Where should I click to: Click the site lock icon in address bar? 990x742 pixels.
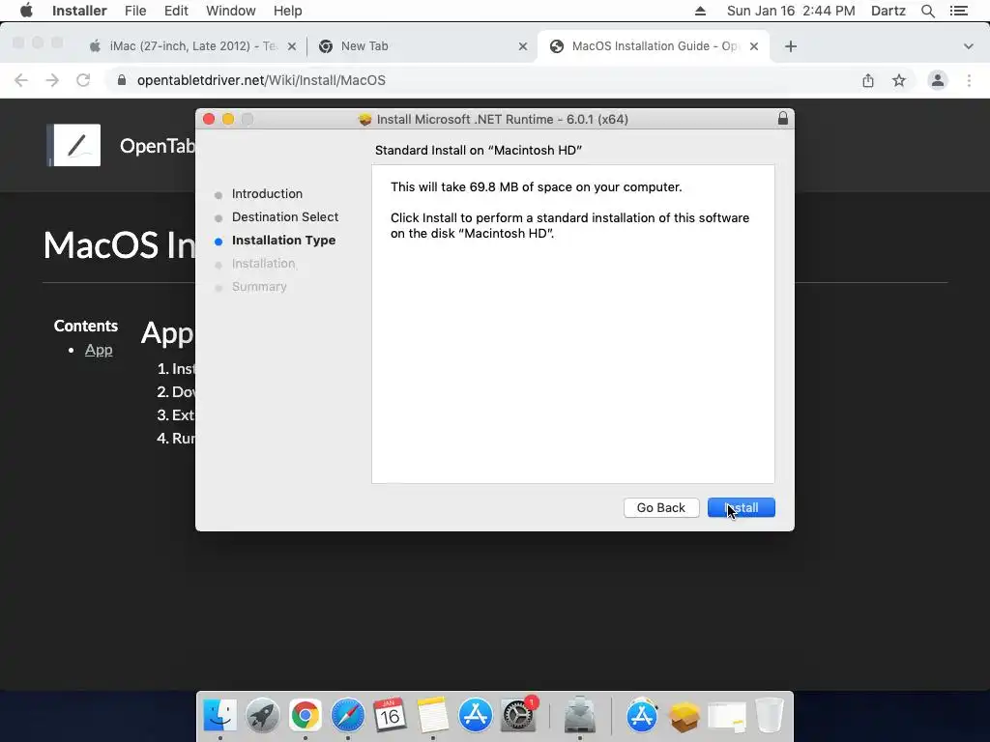[121, 80]
